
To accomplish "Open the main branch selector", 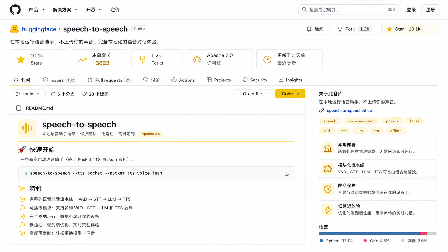I will pyautogui.click(x=28, y=94).
